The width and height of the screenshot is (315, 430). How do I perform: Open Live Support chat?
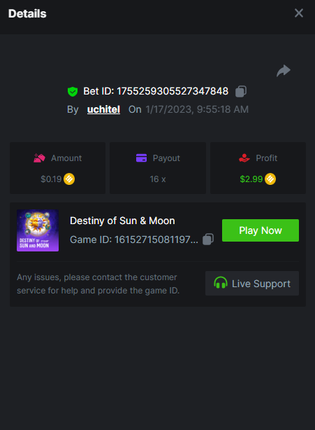tap(252, 284)
